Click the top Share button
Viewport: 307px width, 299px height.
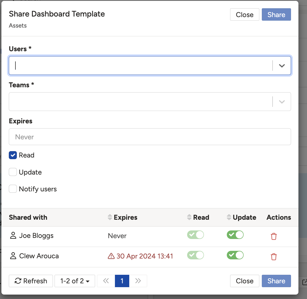point(276,15)
